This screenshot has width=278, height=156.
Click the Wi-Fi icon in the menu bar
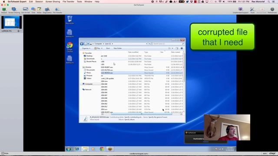(x=220, y=2)
